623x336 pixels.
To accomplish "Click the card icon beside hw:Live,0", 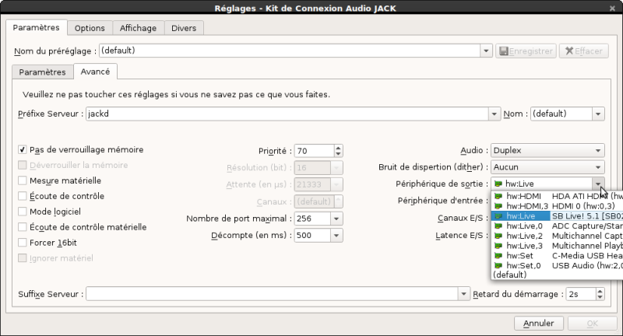I will click(x=498, y=226).
